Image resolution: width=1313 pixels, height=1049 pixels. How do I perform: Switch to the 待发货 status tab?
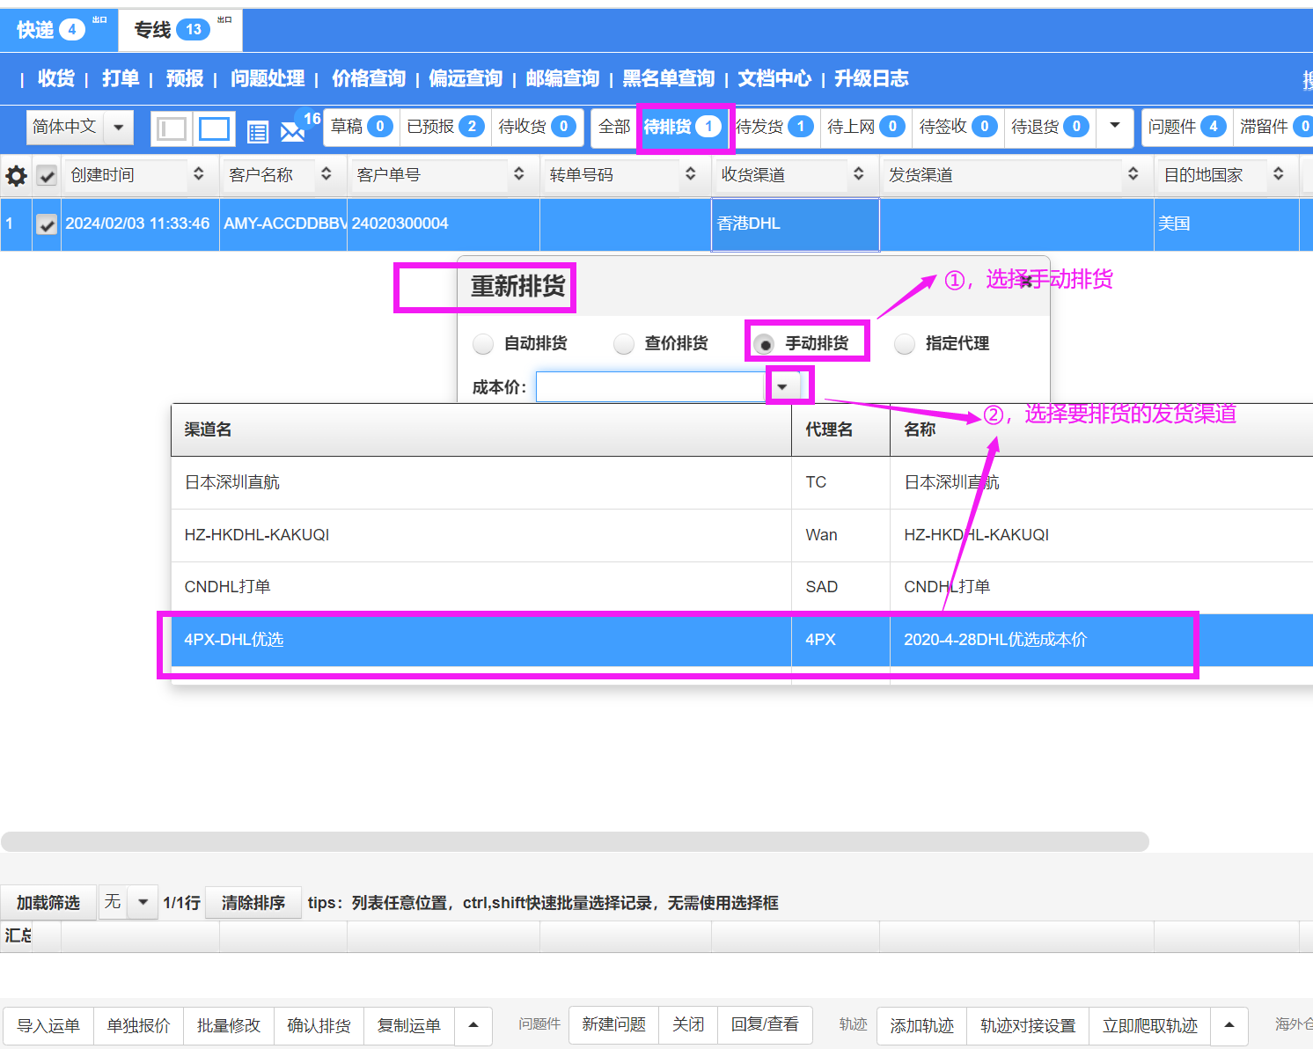(x=774, y=127)
